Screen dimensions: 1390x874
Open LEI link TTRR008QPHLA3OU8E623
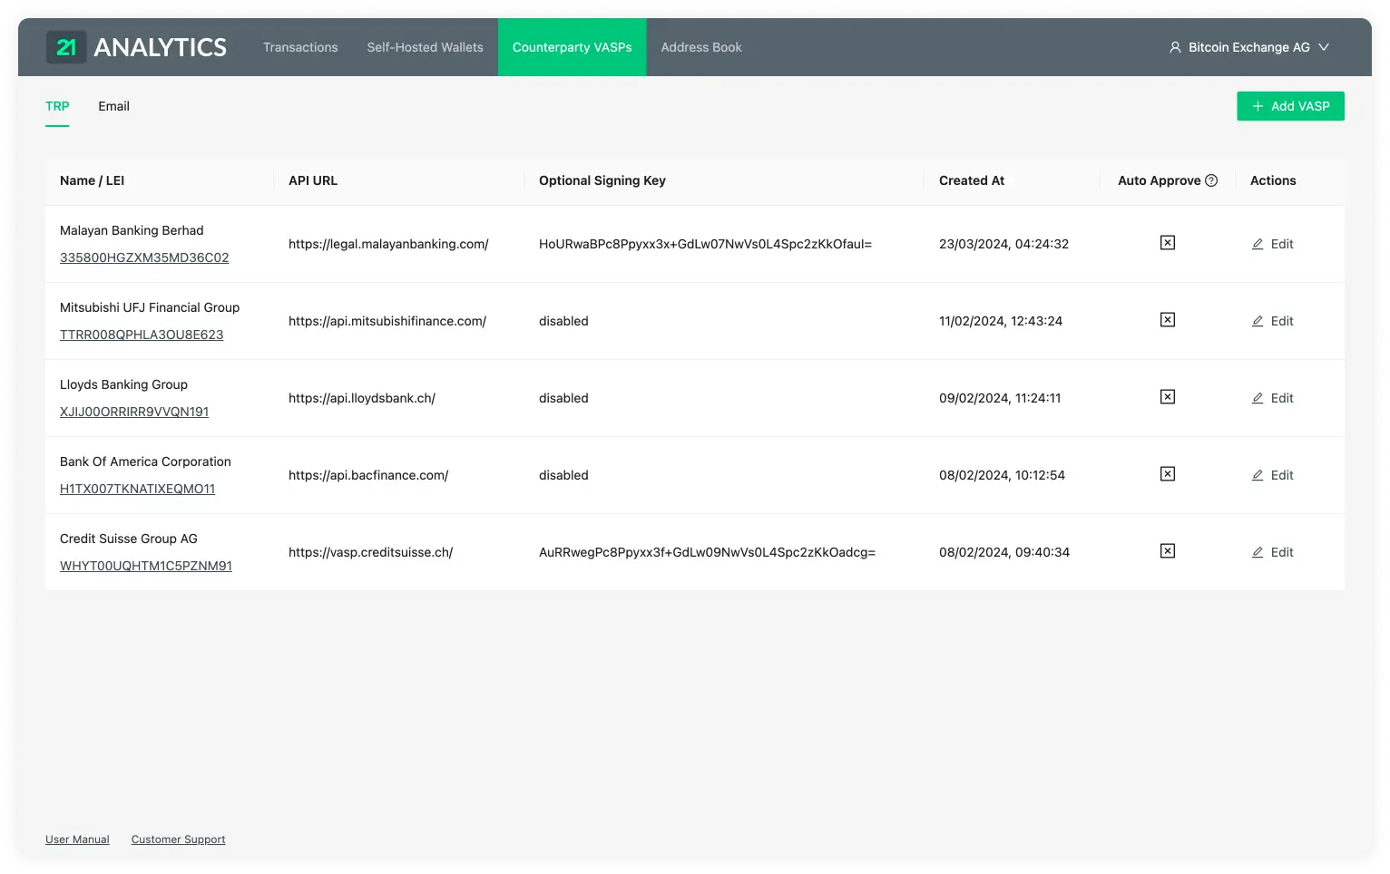pos(142,335)
